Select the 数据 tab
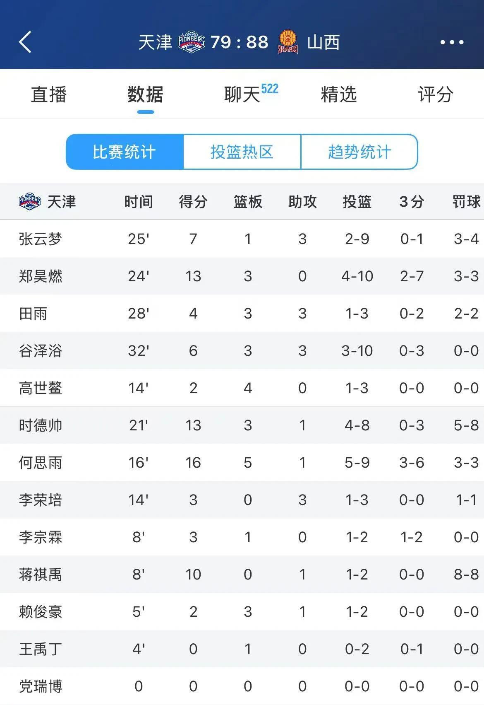484x705 pixels. [x=145, y=94]
